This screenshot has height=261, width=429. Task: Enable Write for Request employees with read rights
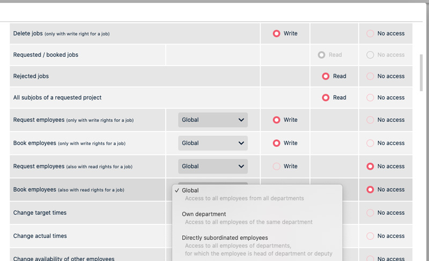pos(277,166)
